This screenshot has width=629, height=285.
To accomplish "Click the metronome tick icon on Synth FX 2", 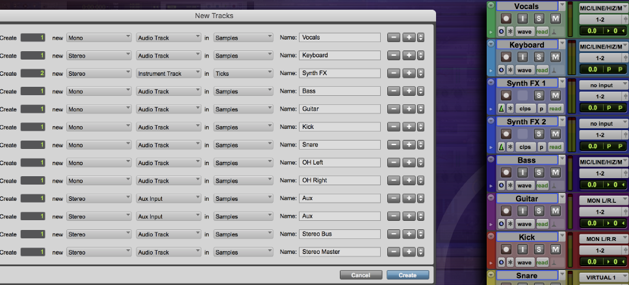I will tap(501, 147).
